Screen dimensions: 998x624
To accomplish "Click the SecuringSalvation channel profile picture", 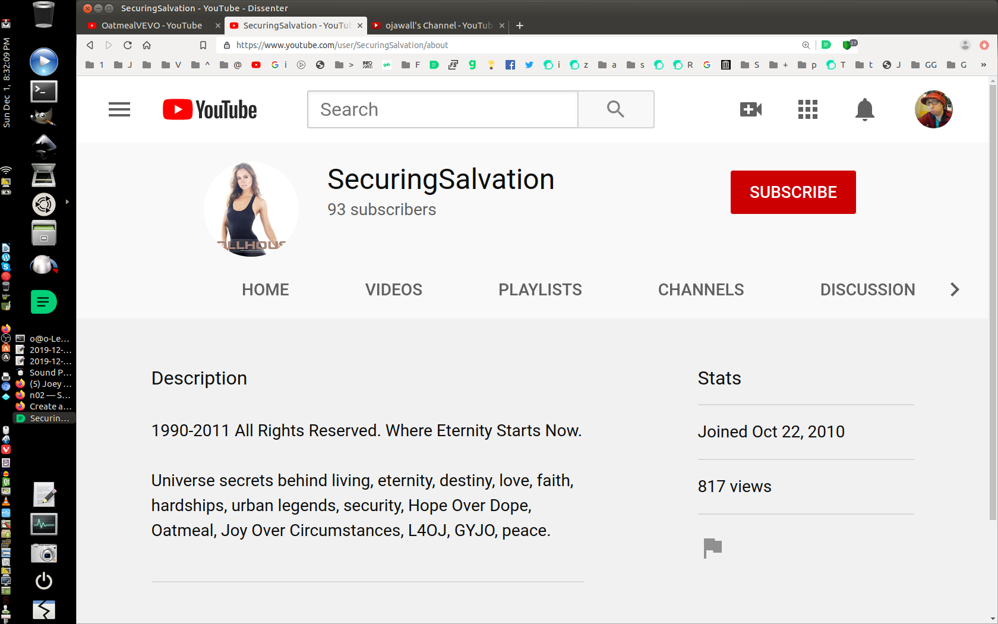I will tap(251, 209).
